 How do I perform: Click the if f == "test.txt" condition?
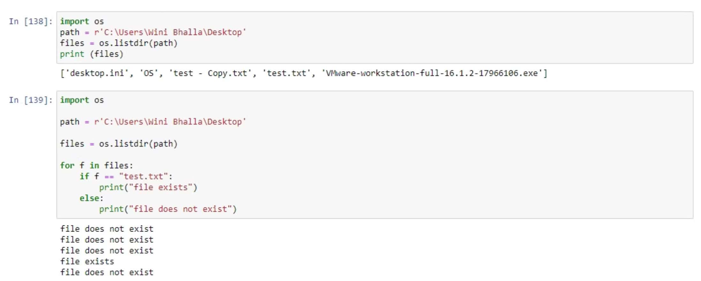click(126, 176)
